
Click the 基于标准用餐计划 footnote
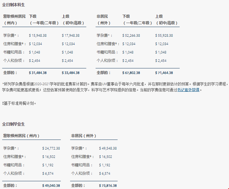click(19, 103)
